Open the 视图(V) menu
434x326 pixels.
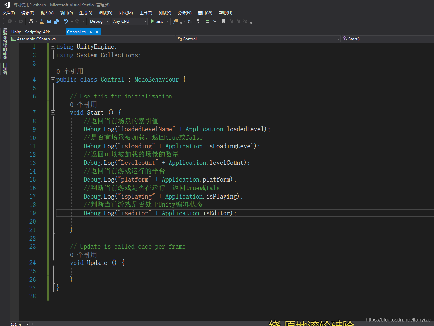(x=47, y=13)
